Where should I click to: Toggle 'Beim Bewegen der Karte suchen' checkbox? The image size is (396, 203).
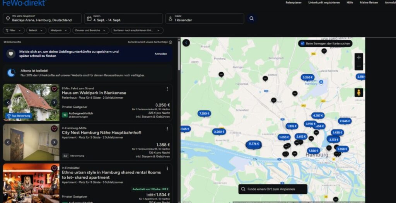tap(302, 43)
